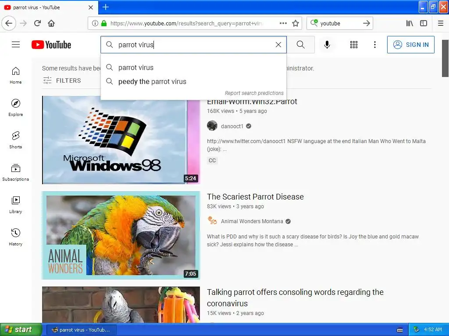Open the Animal Wonders Montana channel link
Screen dimensions: 449x336
tap(252, 221)
